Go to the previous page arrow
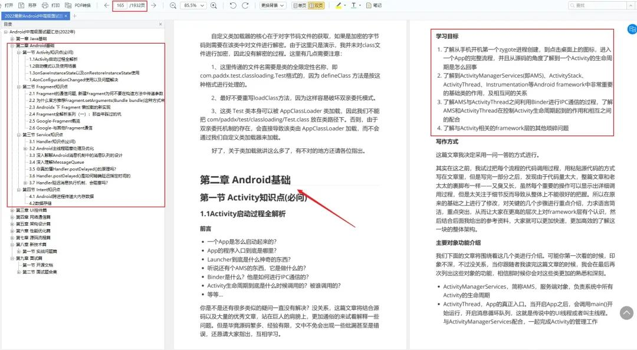 coord(106,5)
